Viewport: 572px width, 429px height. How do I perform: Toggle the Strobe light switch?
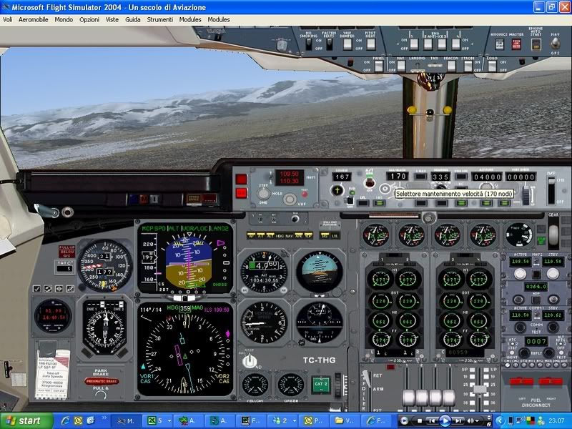(x=468, y=66)
